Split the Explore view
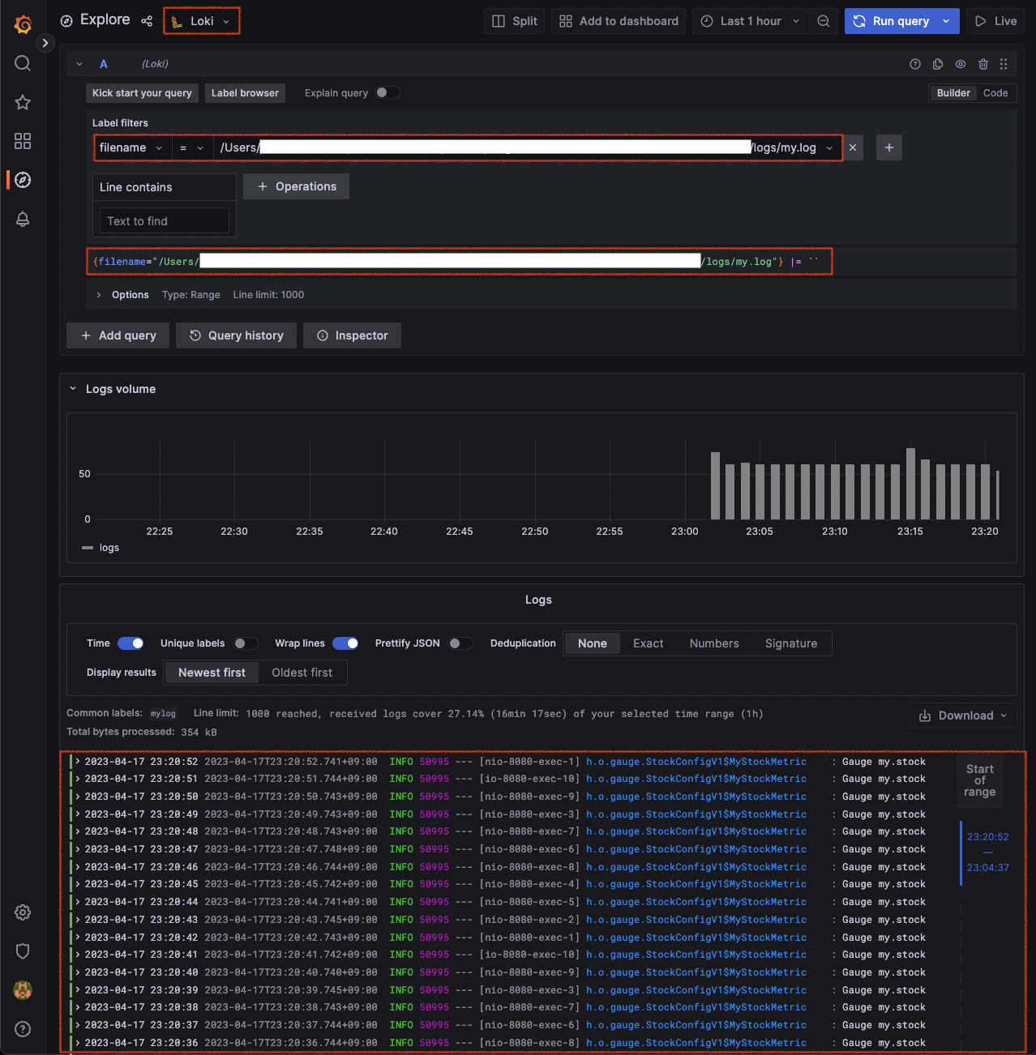 point(515,21)
